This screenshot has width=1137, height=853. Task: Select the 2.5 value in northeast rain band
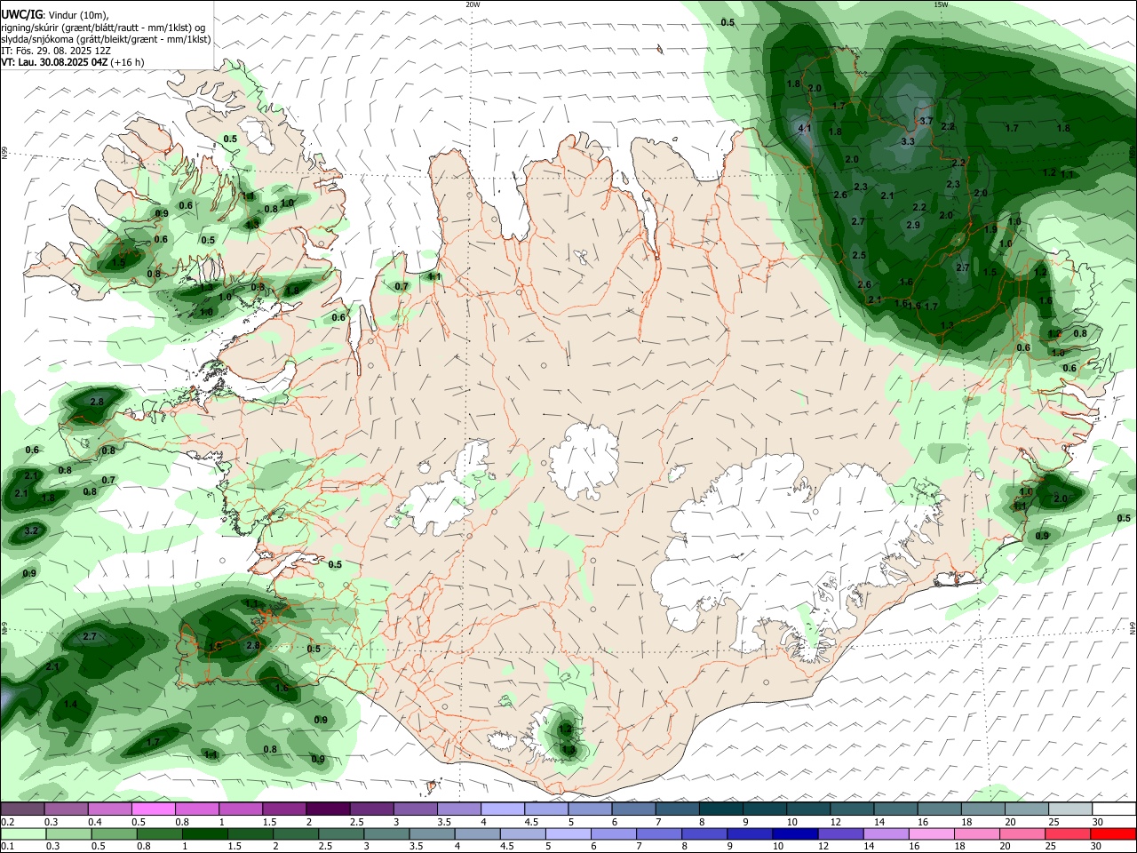click(859, 255)
